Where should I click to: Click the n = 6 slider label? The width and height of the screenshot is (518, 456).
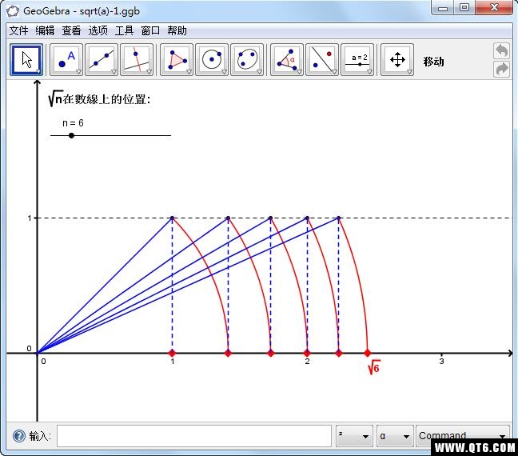(73, 123)
